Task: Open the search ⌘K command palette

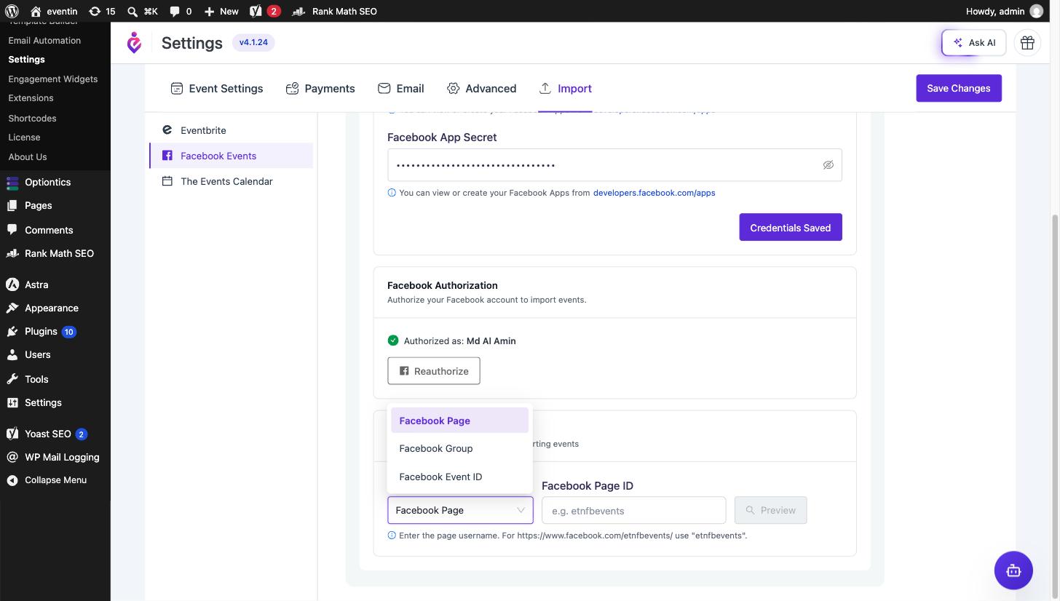Action: point(142,11)
